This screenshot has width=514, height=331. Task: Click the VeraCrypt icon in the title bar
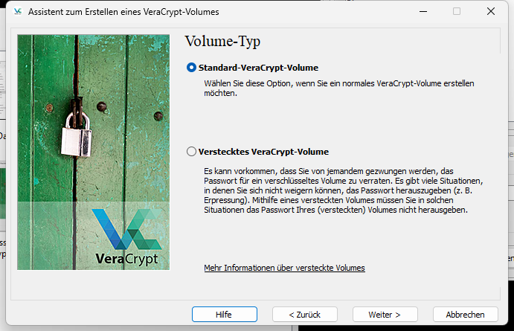click(x=18, y=11)
